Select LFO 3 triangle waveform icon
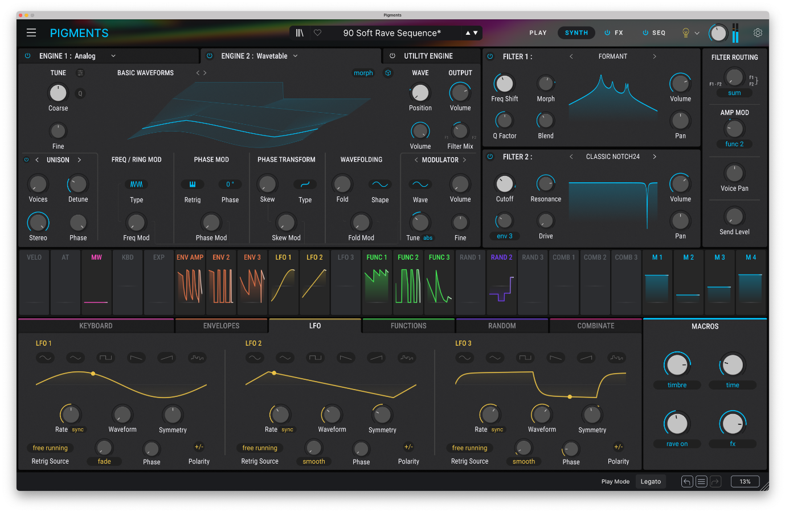The width and height of the screenshot is (785, 512). pos(496,358)
